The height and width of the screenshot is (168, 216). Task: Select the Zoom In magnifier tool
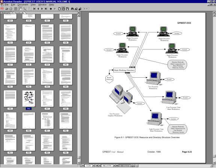point(24,9)
